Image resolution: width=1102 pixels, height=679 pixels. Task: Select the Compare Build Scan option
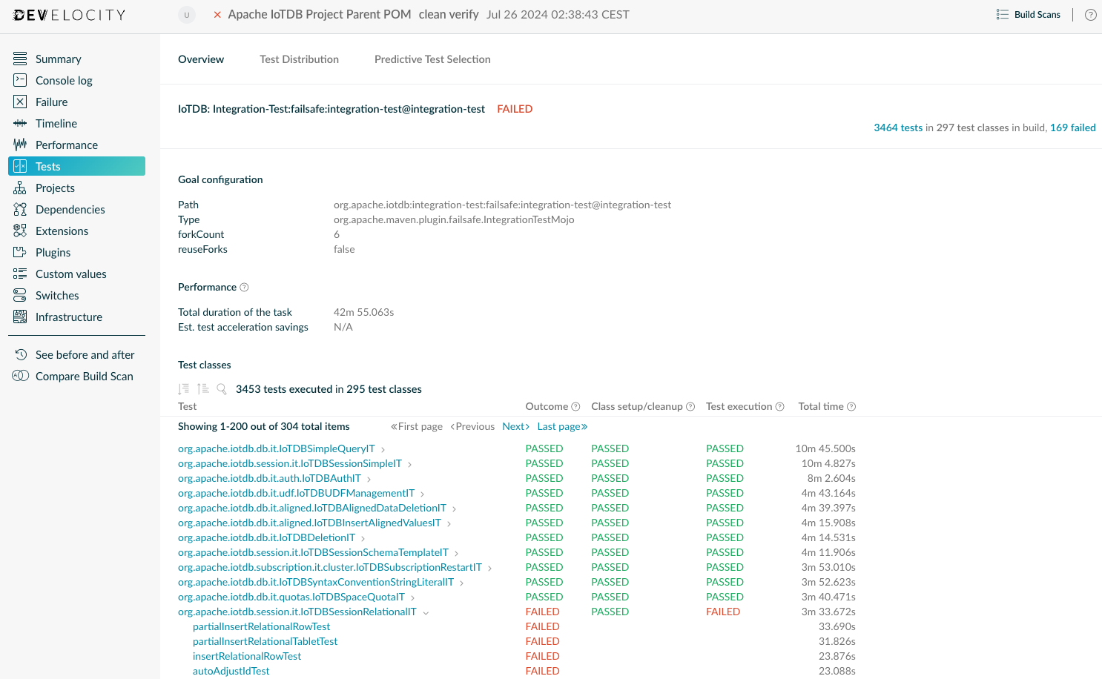pyautogui.click(x=83, y=376)
